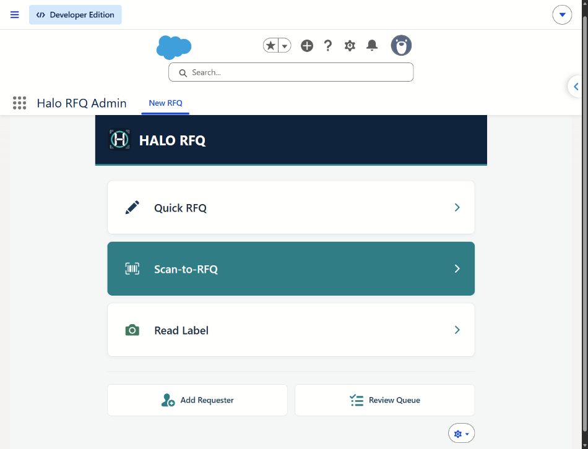This screenshot has height=449, width=588.
Task: Collapse the right side panel arrow
Action: tap(576, 87)
